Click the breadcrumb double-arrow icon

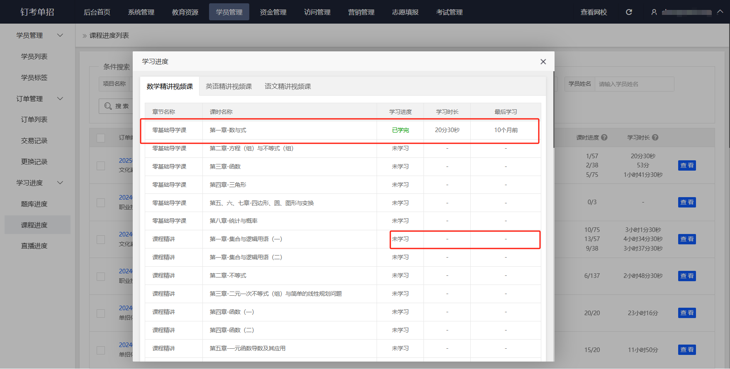pos(85,36)
